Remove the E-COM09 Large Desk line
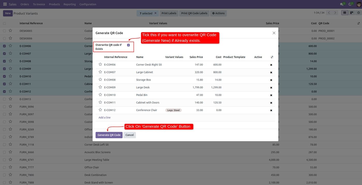Screen dimensions: 362x185 coord(271,87)
